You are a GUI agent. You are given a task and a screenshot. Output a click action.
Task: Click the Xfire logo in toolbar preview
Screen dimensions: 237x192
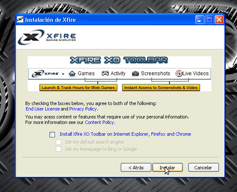(45, 74)
